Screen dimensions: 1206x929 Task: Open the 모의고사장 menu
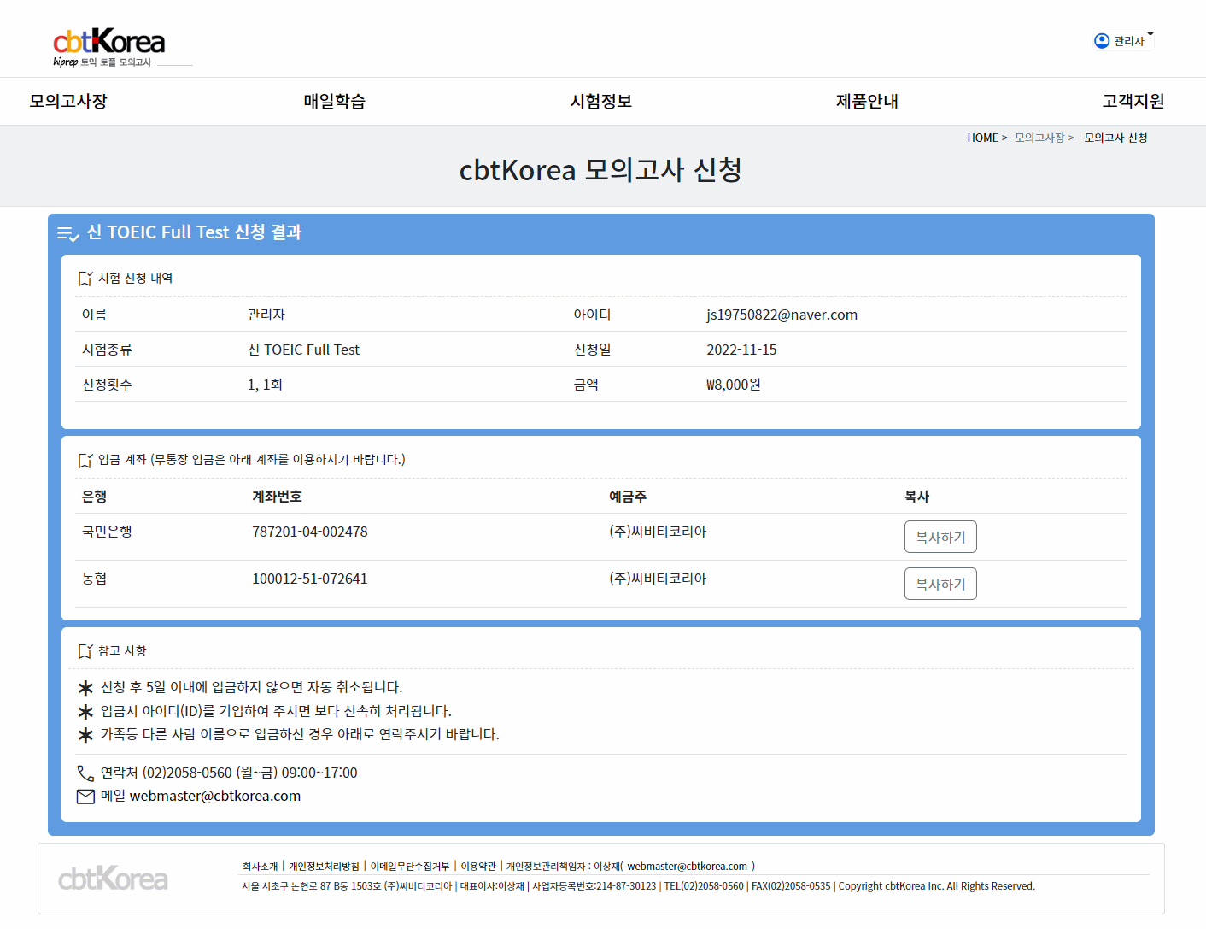point(68,101)
